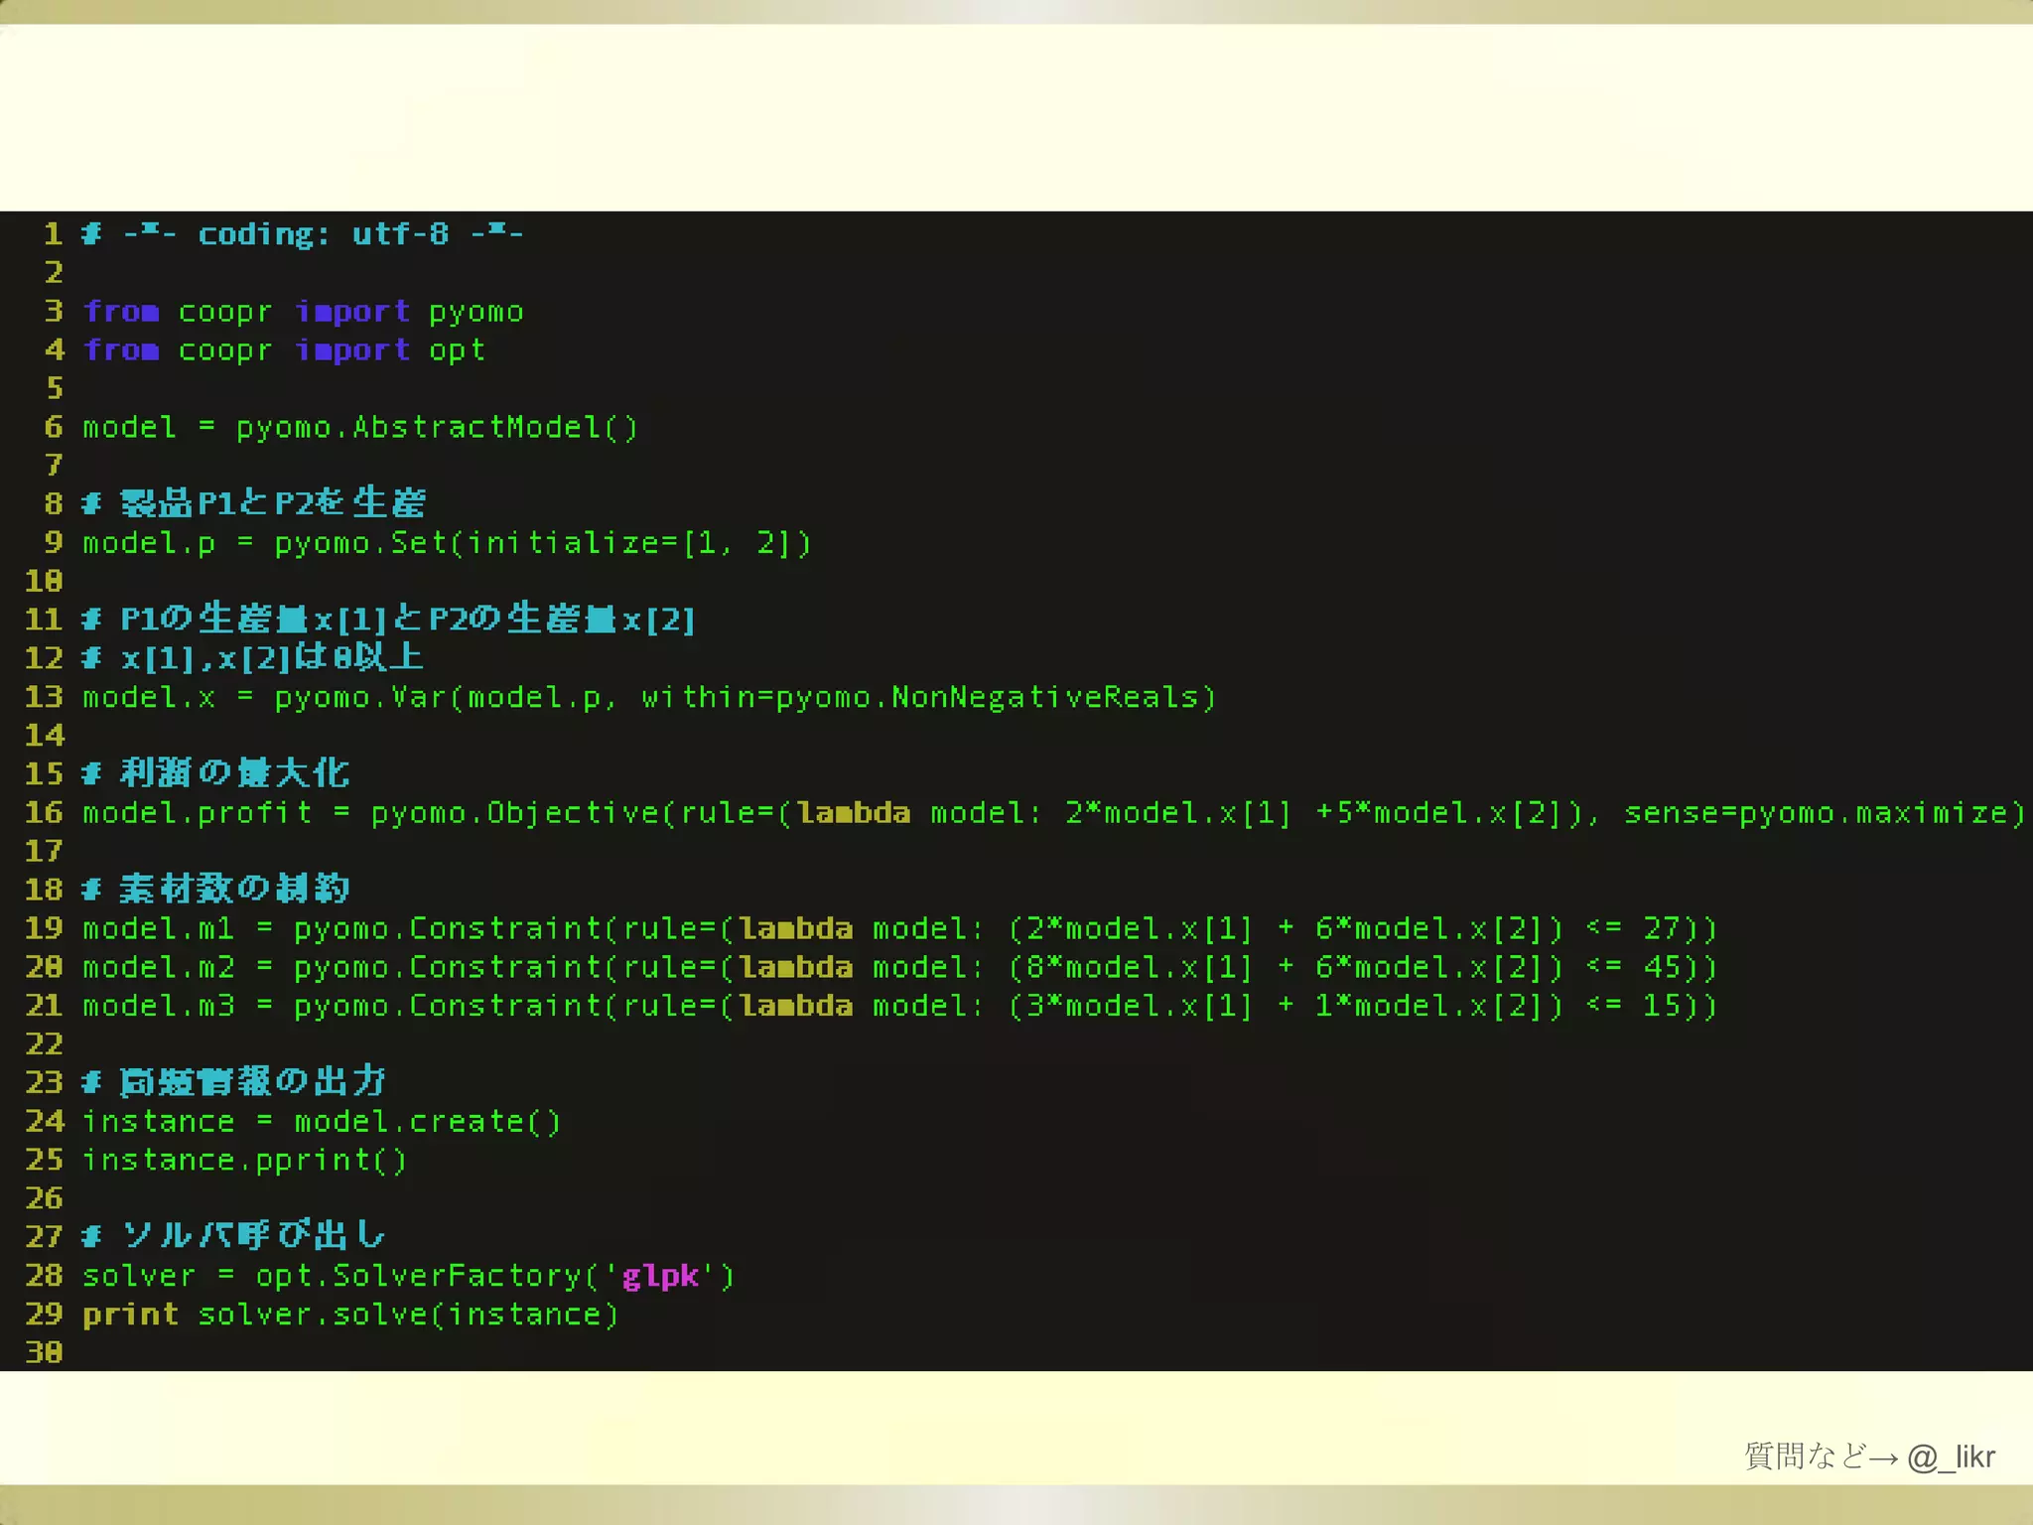Screen dimensions: 2033x1525
Task: Click model.create() on line 24
Action: coord(427,1122)
